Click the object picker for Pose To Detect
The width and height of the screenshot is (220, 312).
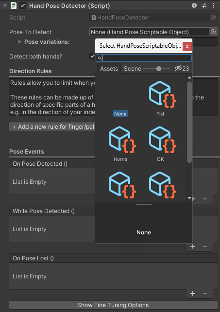(213, 32)
